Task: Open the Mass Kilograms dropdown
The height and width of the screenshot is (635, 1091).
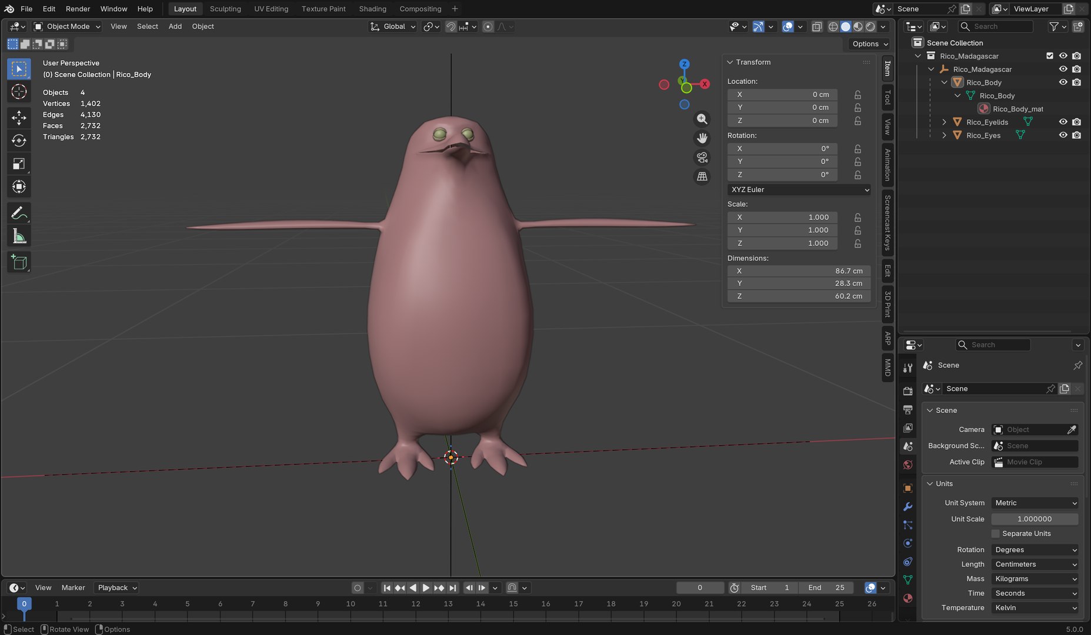Action: (1035, 579)
